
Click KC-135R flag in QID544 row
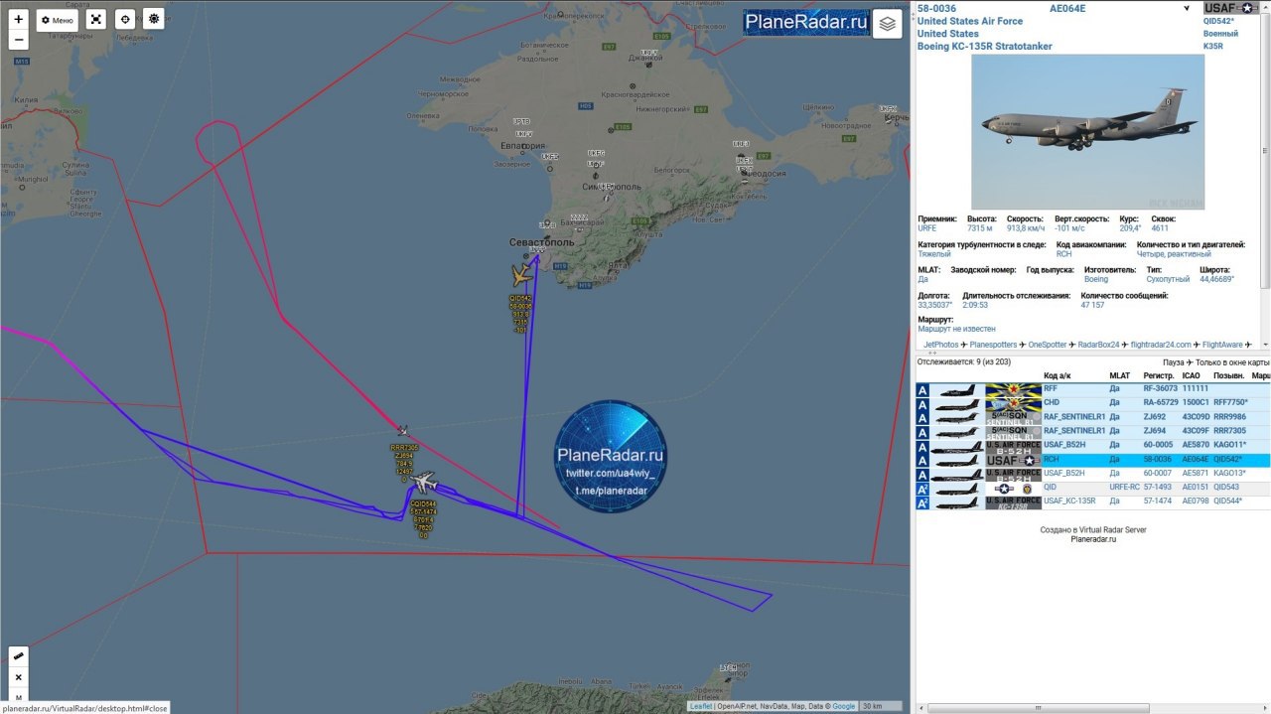(1013, 502)
